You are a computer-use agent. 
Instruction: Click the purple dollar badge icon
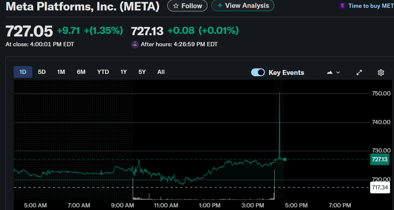pyautogui.click(x=342, y=6)
